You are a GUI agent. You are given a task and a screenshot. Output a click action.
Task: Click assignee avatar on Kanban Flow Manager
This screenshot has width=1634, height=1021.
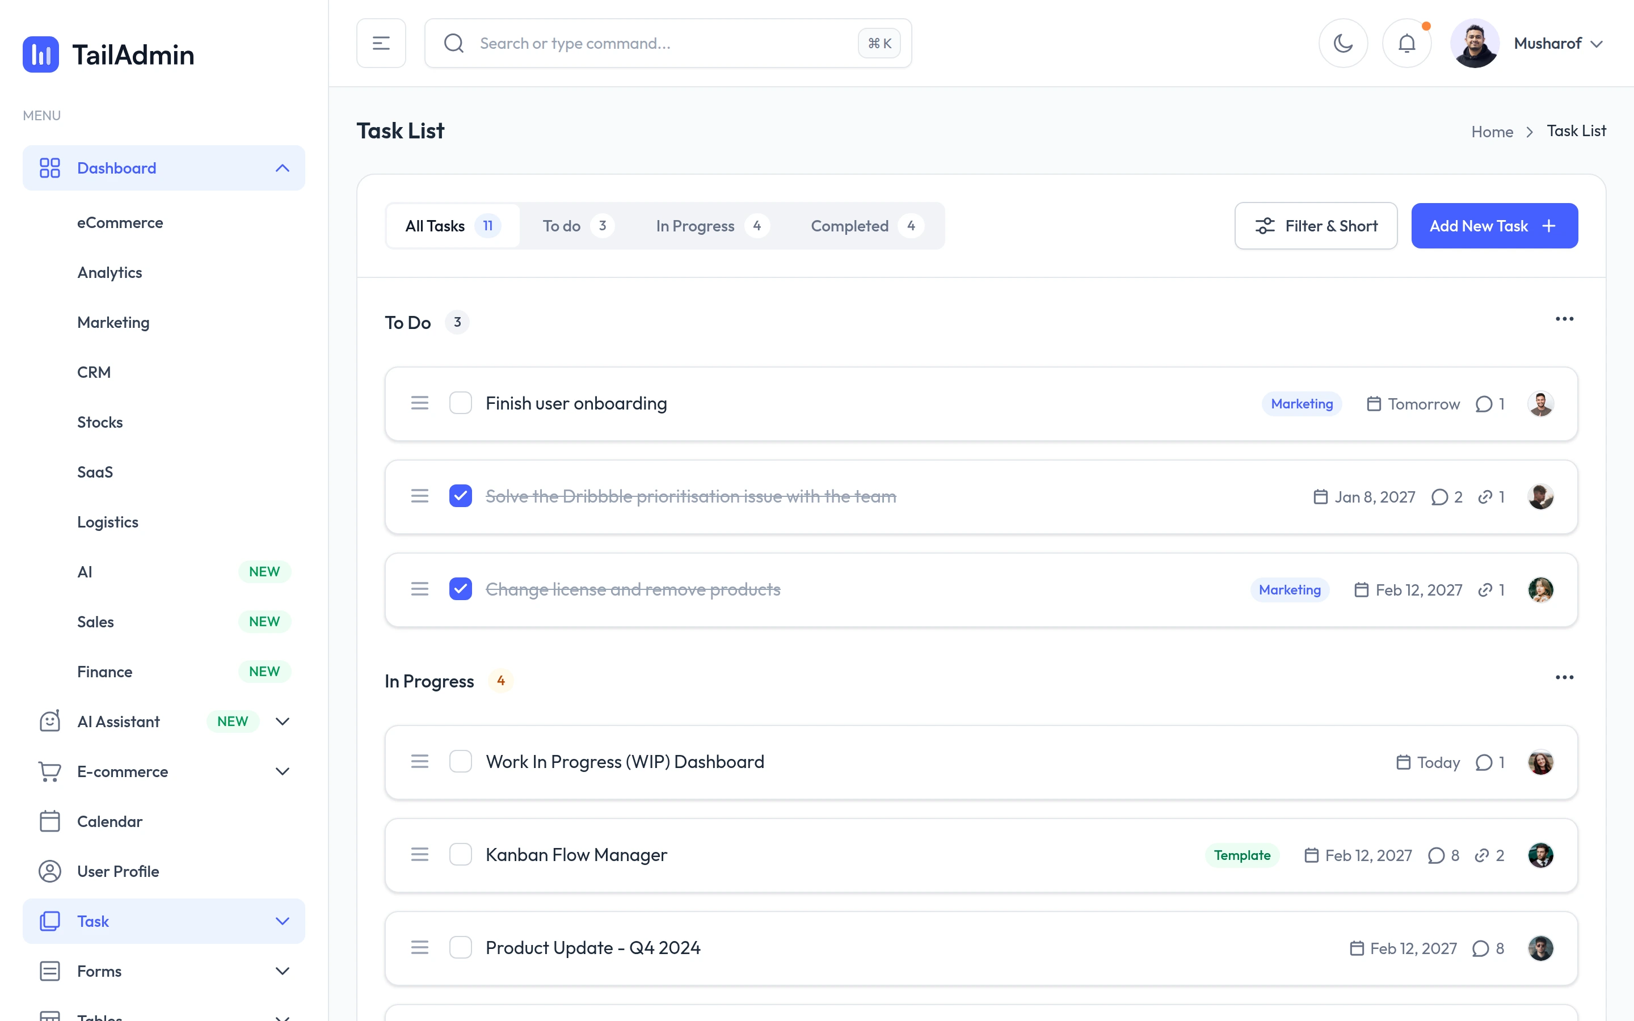pos(1540,855)
